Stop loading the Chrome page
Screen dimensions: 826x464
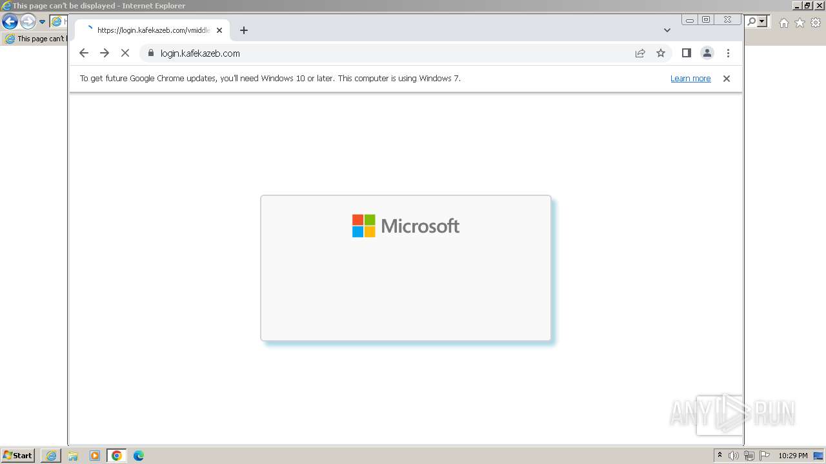point(125,53)
